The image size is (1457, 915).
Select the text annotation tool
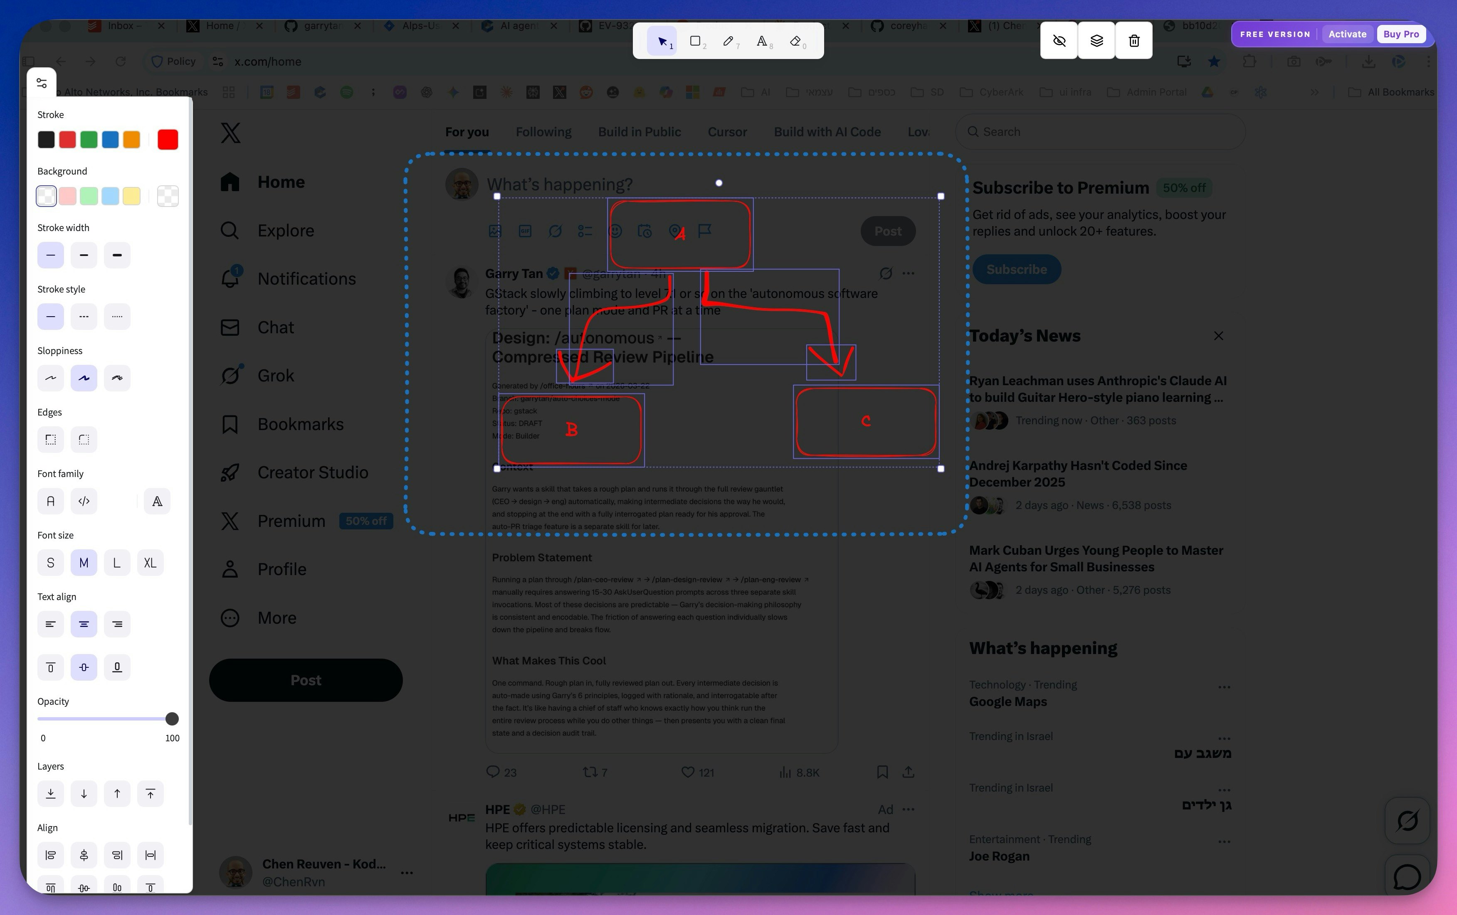(763, 41)
